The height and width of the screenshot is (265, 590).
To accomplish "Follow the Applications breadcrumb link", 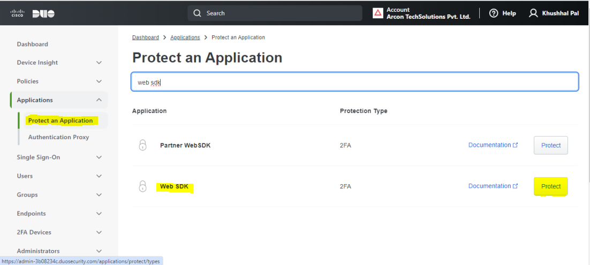I will 185,37.
